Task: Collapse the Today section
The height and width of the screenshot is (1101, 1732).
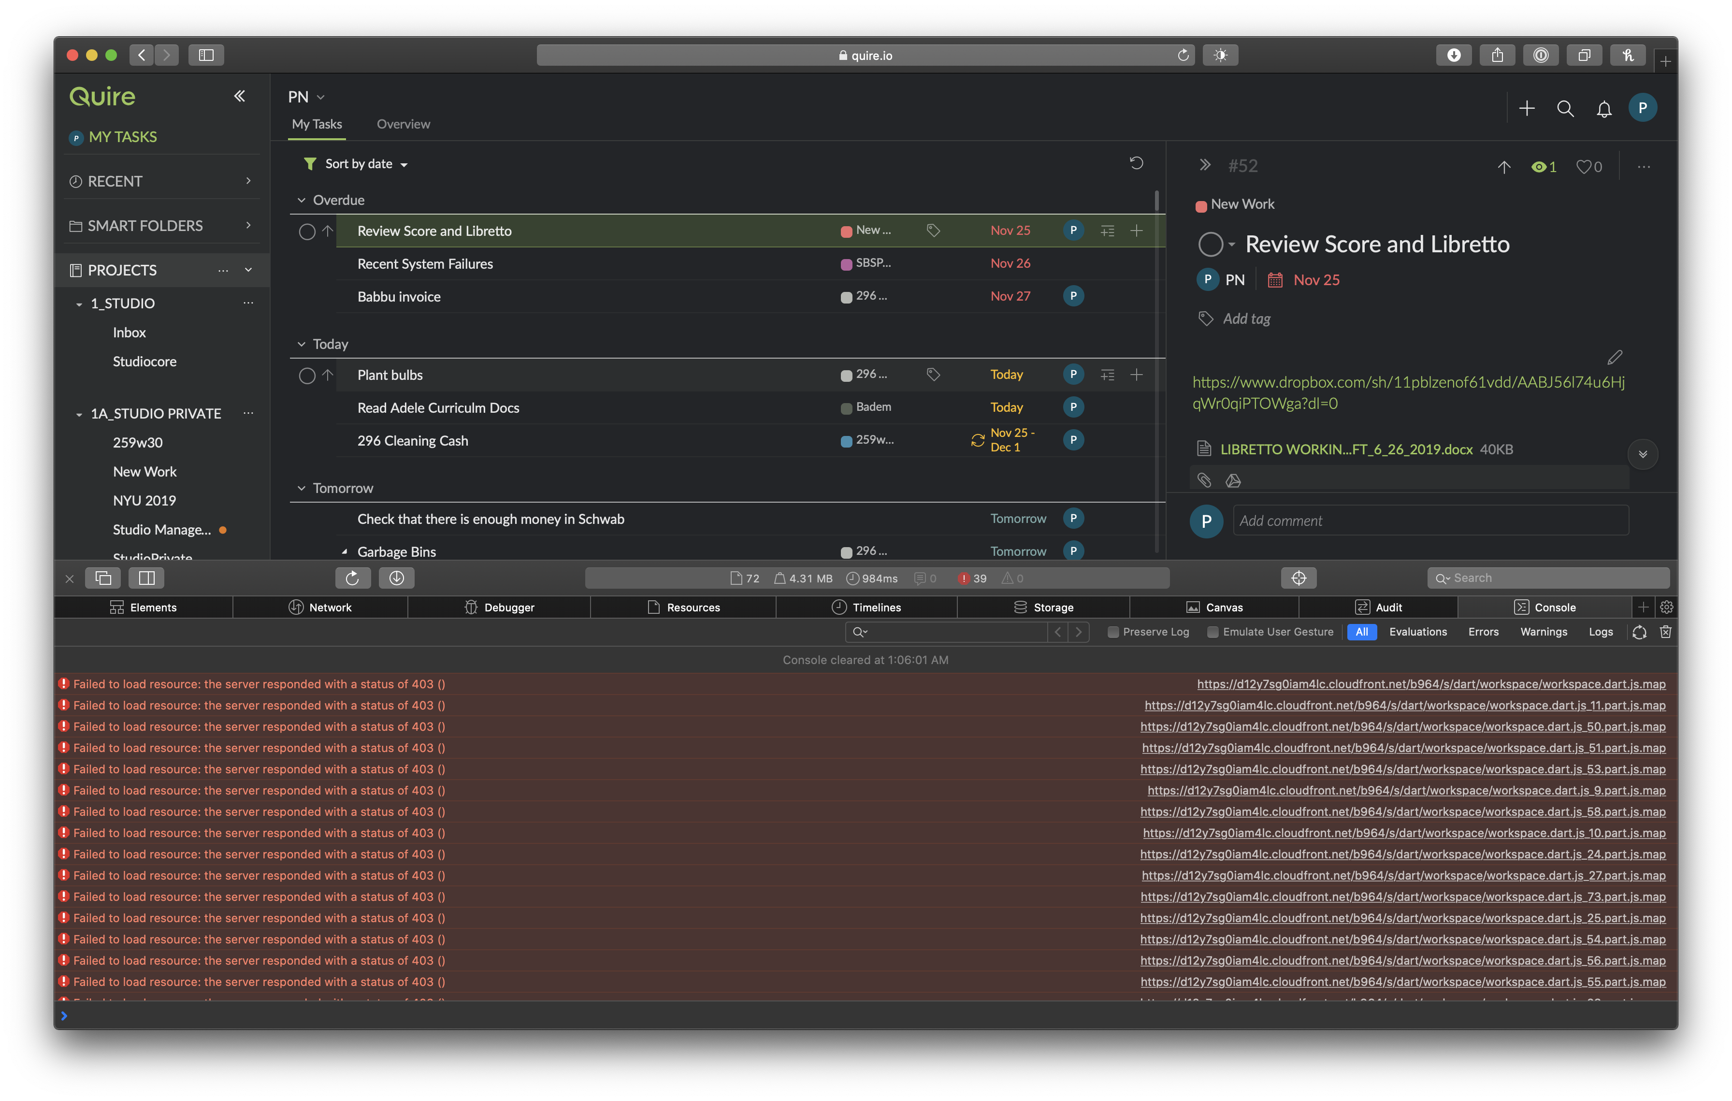Action: tap(302, 344)
